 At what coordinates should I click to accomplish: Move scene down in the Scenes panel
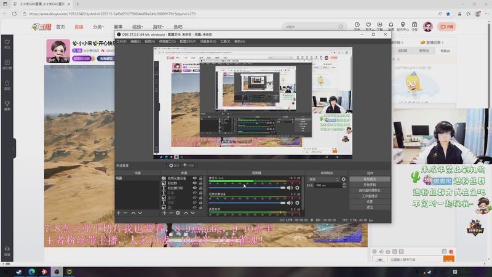[x=140, y=213]
